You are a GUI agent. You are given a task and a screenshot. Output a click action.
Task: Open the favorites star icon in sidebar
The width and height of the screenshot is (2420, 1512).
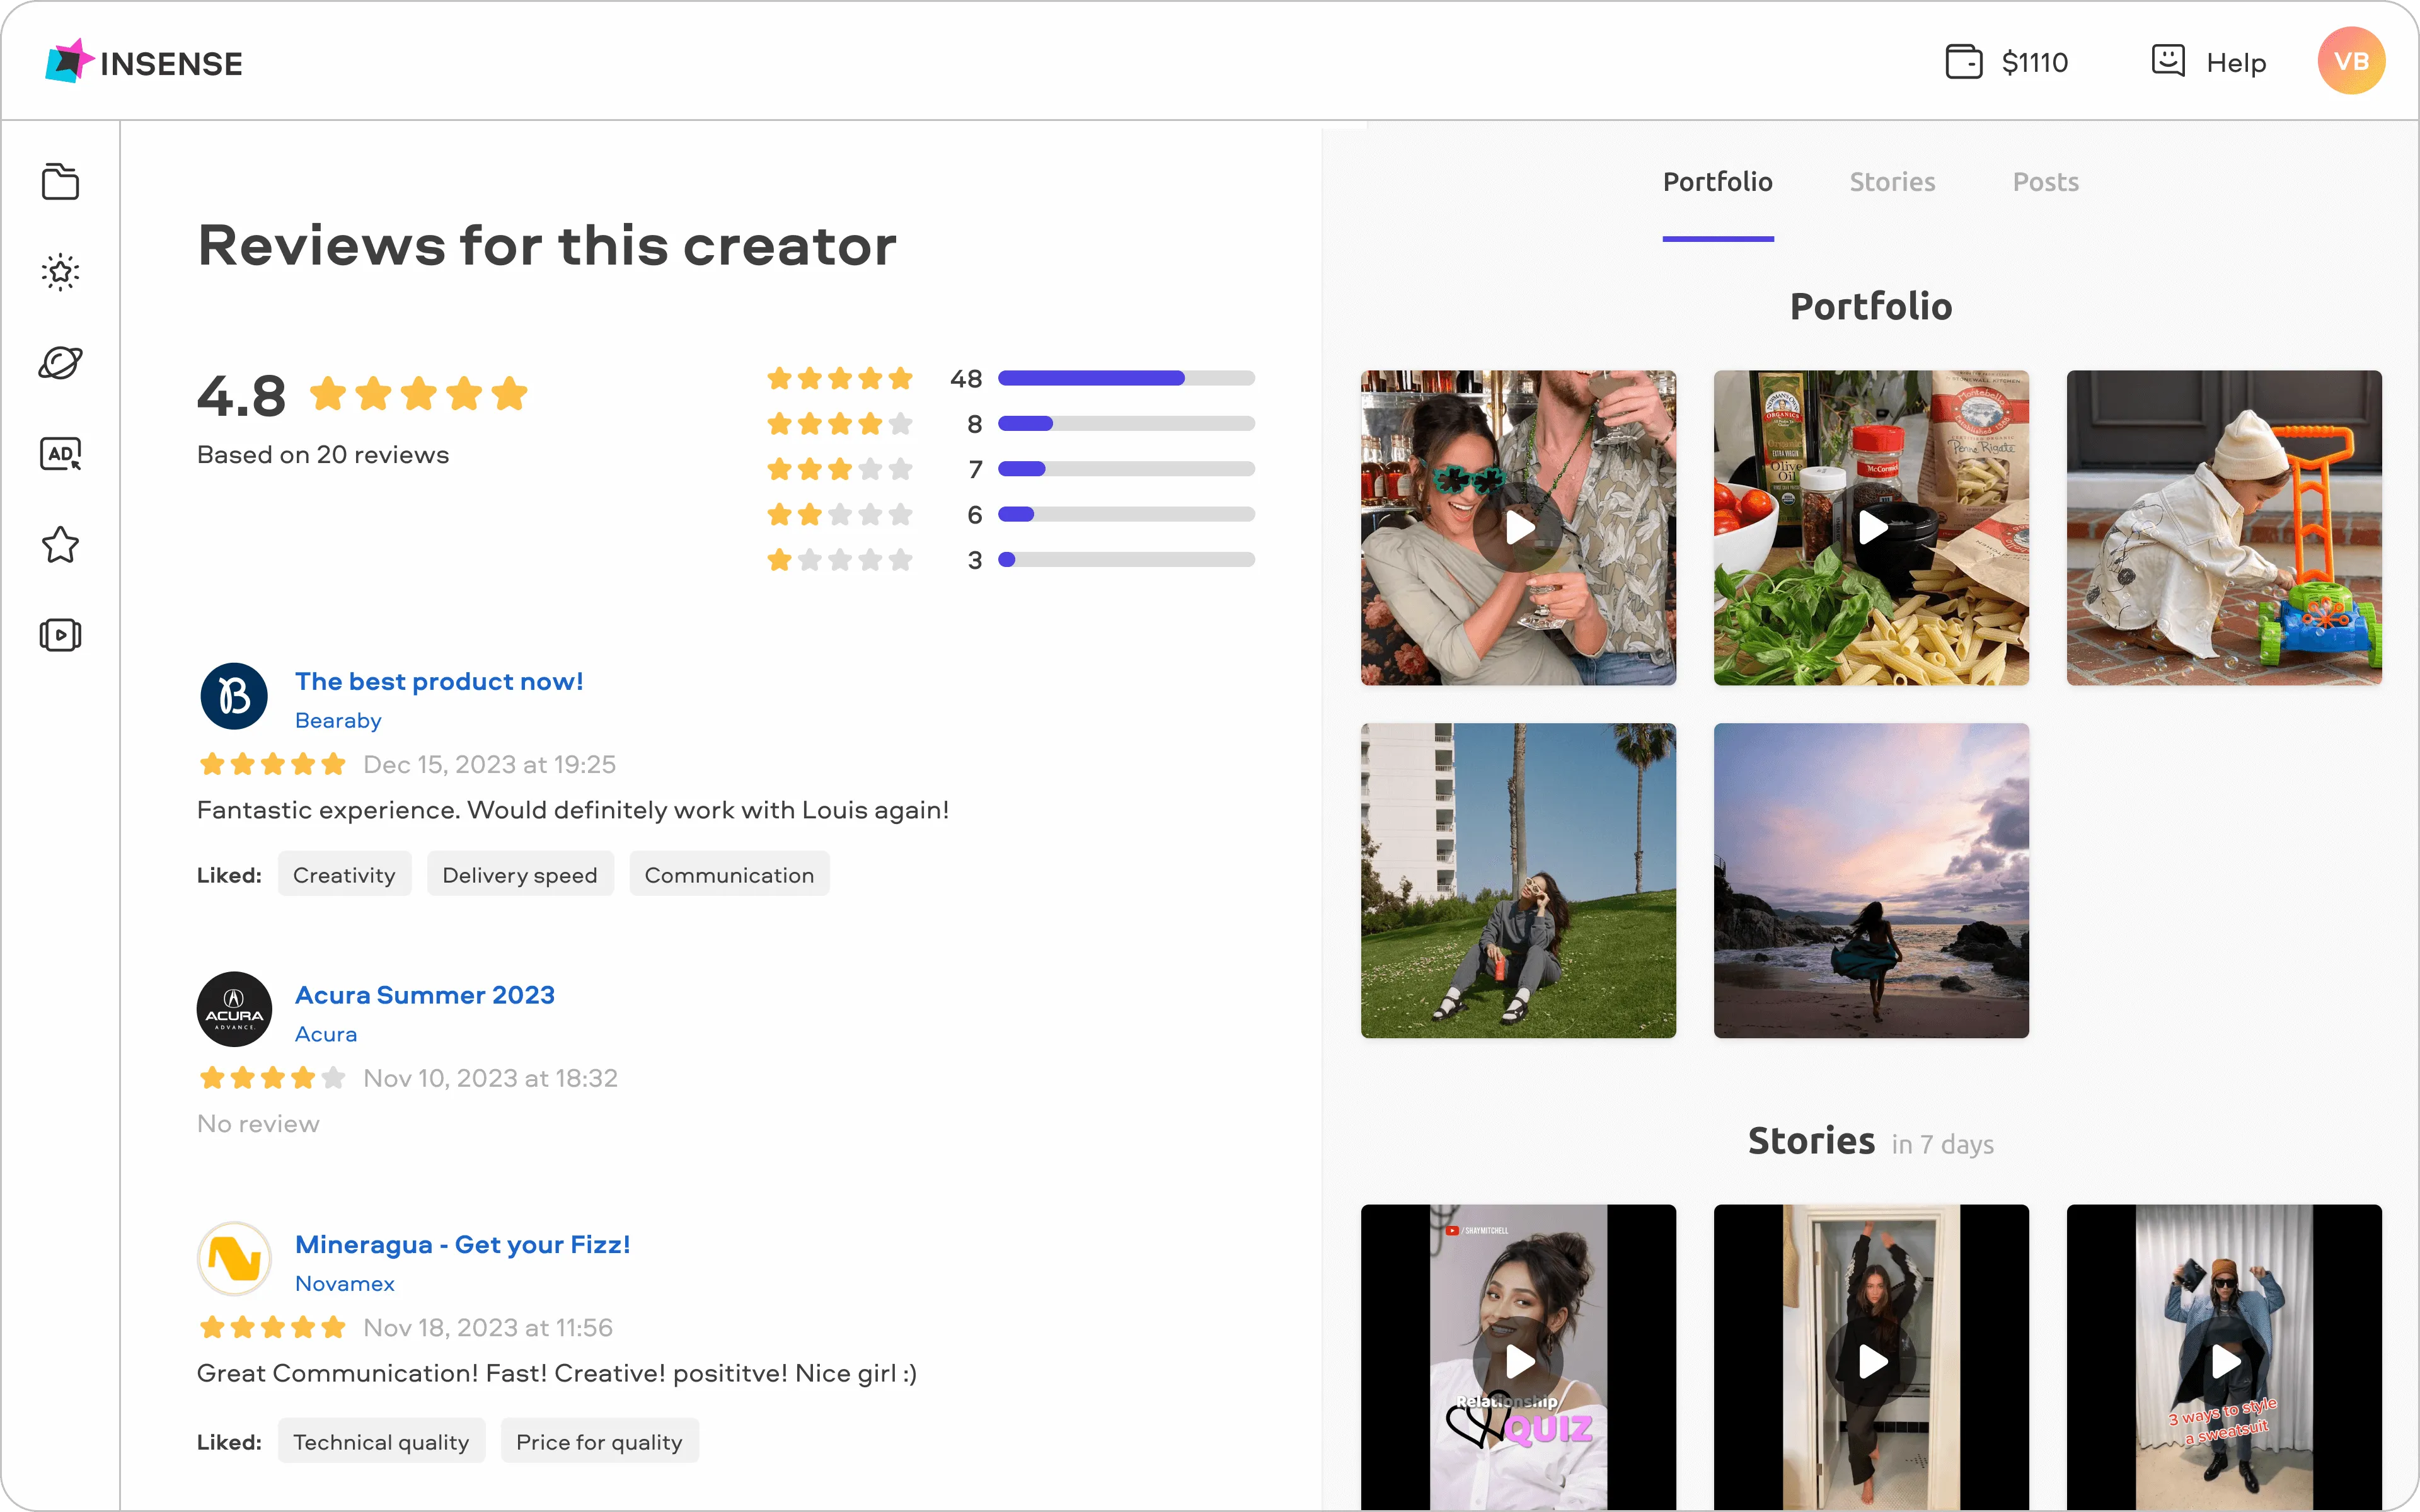click(x=60, y=544)
